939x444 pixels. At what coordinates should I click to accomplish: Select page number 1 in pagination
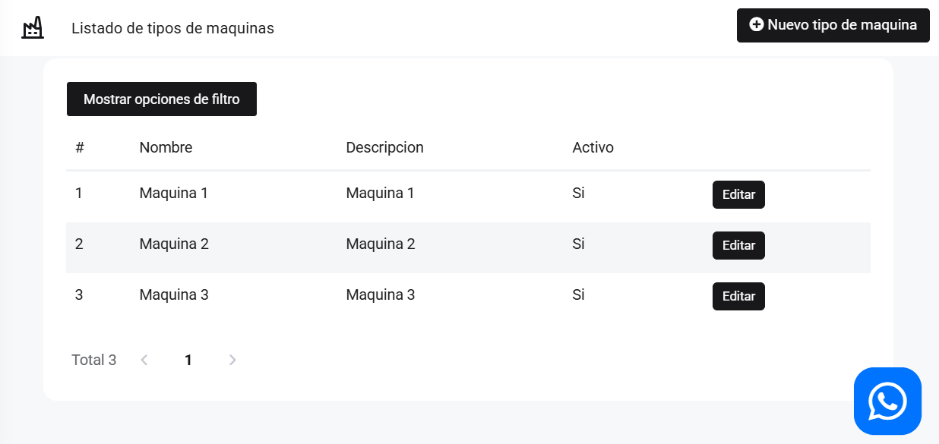pyautogui.click(x=188, y=360)
